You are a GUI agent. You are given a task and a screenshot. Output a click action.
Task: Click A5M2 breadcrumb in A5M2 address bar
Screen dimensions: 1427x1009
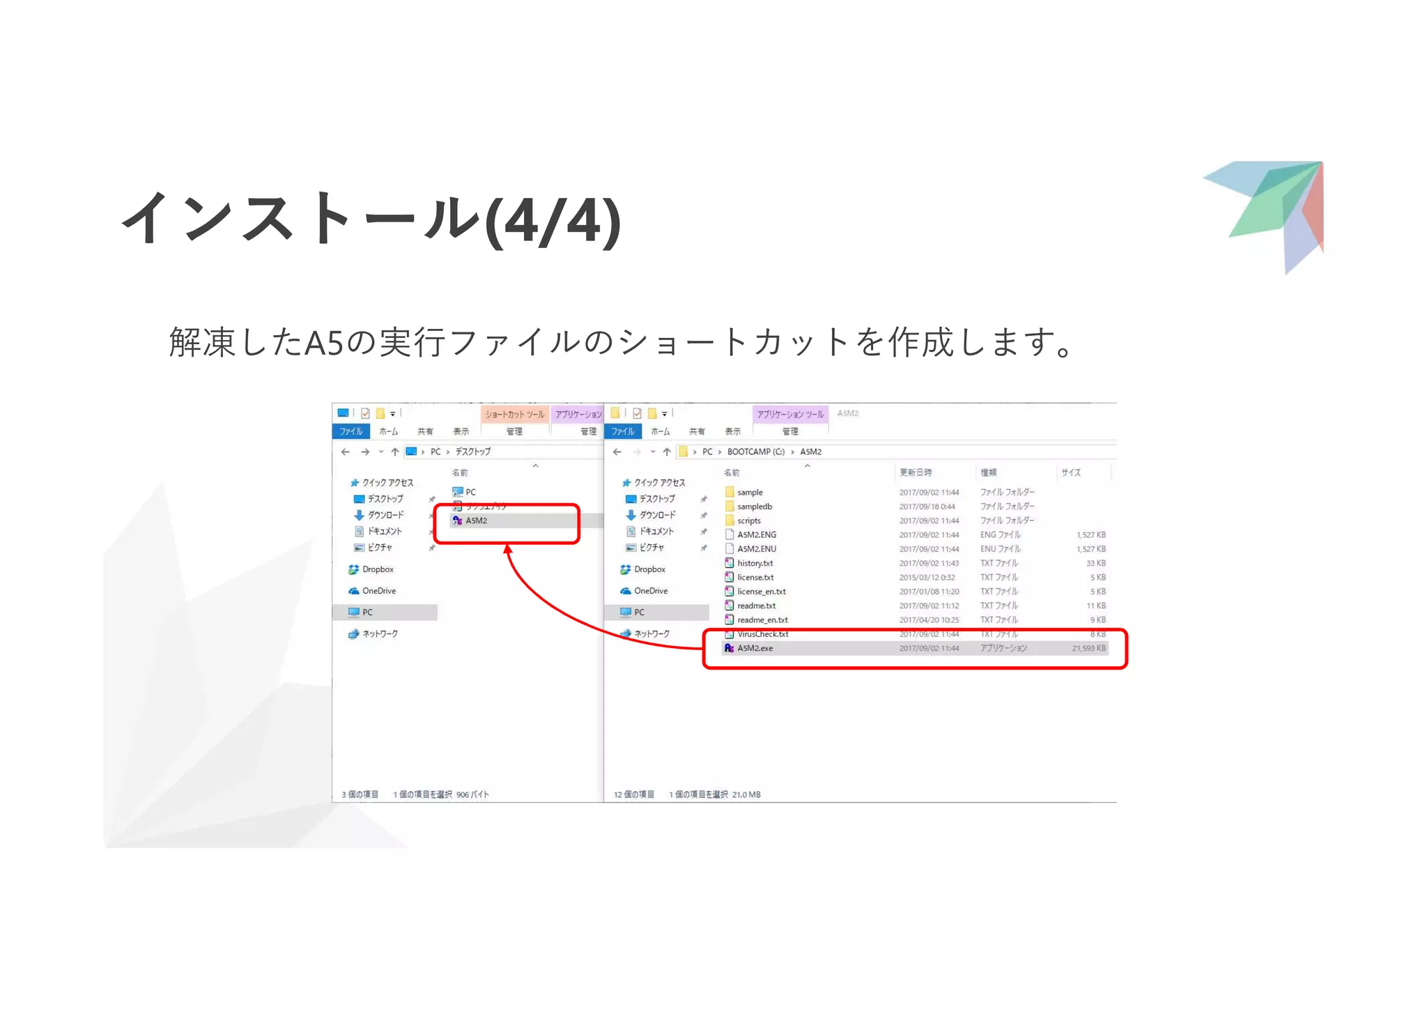tap(811, 452)
